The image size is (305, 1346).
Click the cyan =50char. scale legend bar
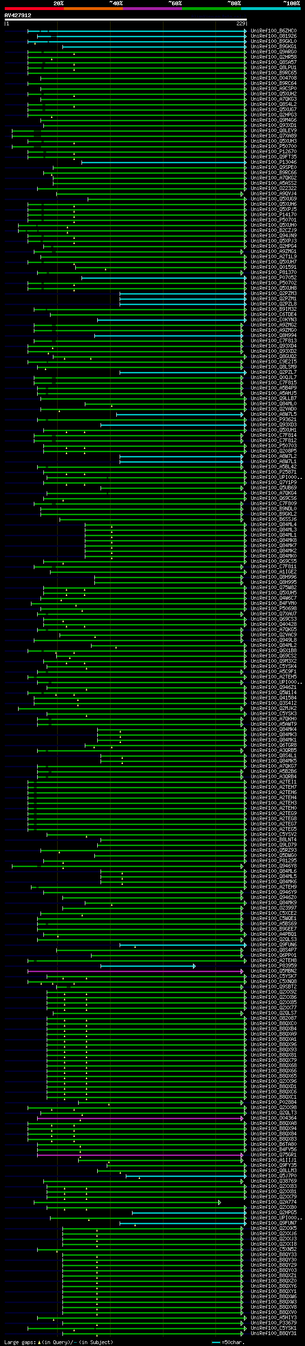(x=216, y=1342)
